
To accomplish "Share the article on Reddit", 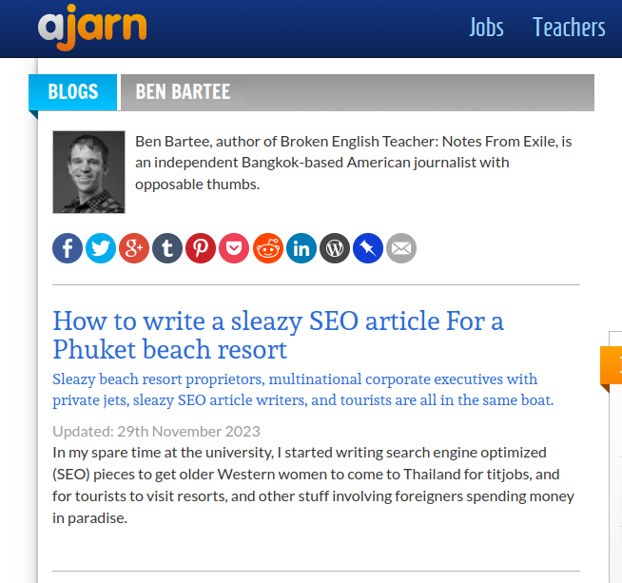I will [x=268, y=248].
